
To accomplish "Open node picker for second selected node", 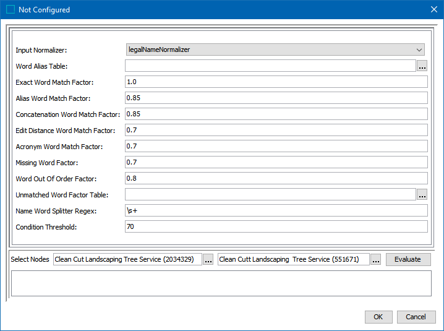I will (x=376, y=260).
